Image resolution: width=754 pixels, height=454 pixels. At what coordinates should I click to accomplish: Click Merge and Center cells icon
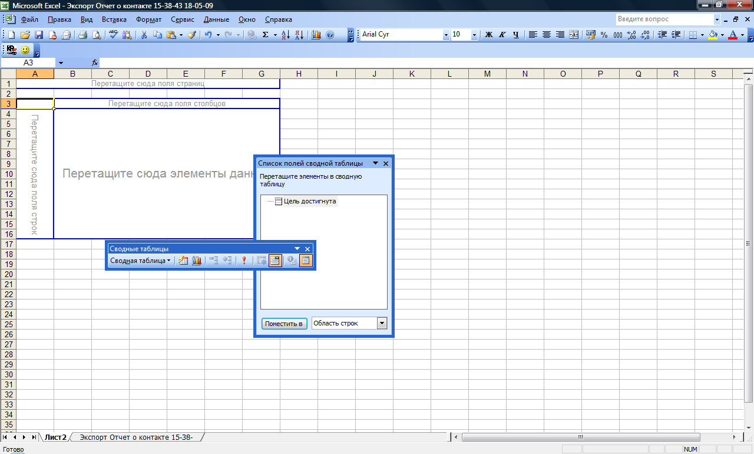tap(573, 35)
